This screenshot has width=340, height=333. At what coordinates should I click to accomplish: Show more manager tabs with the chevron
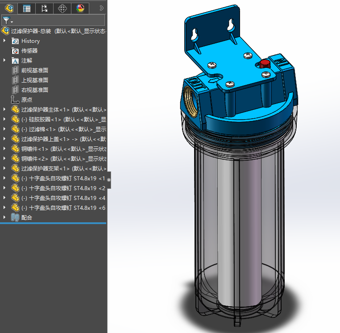(101, 8)
